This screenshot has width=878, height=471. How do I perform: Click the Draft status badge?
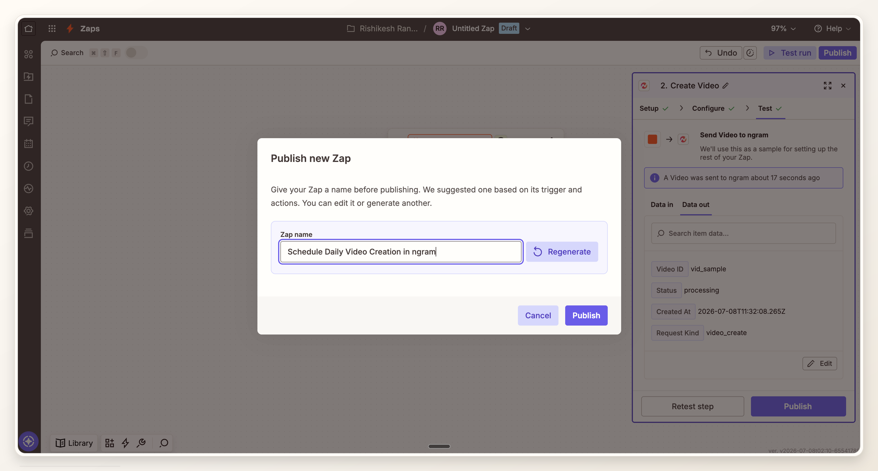[x=509, y=28]
